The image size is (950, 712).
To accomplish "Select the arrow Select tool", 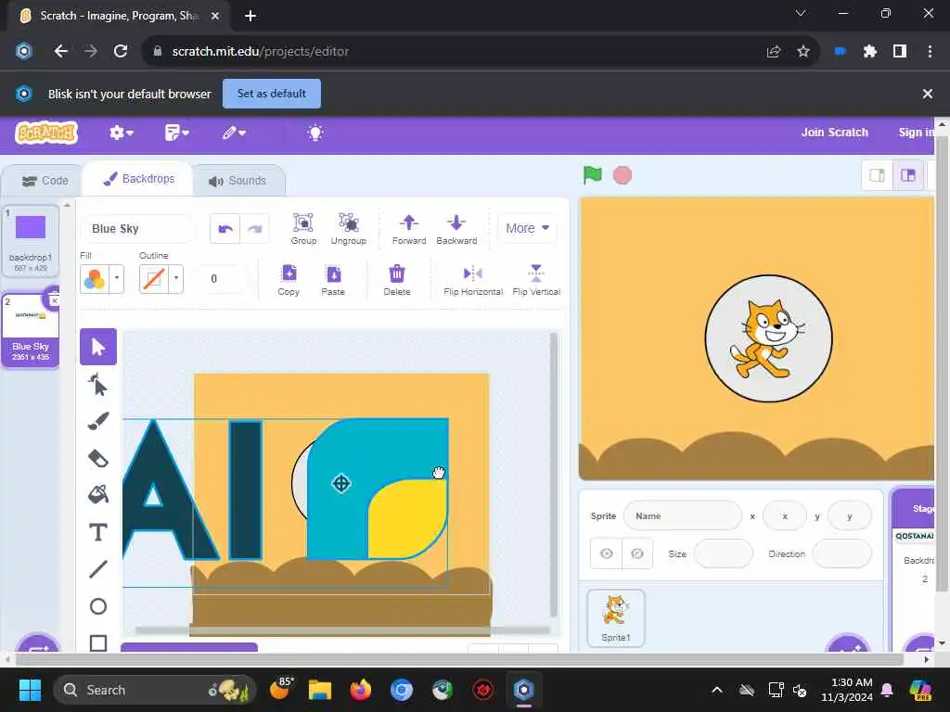I will [98, 347].
